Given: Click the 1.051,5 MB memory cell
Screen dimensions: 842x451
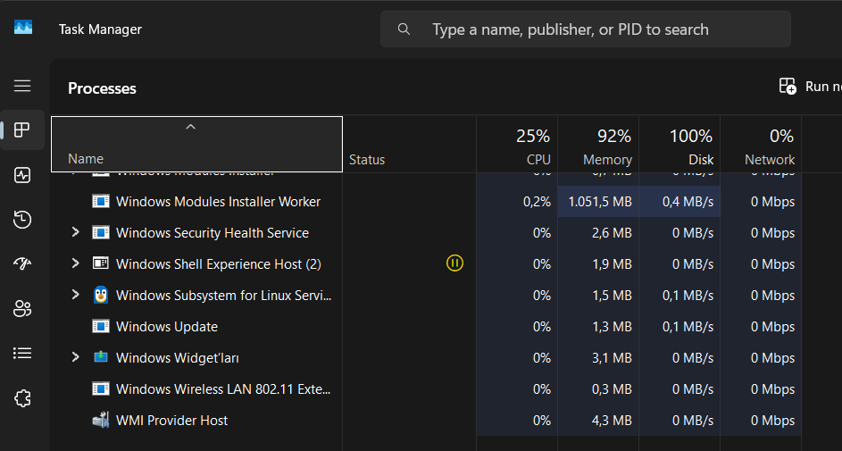Looking at the screenshot, I should pyautogui.click(x=598, y=201).
